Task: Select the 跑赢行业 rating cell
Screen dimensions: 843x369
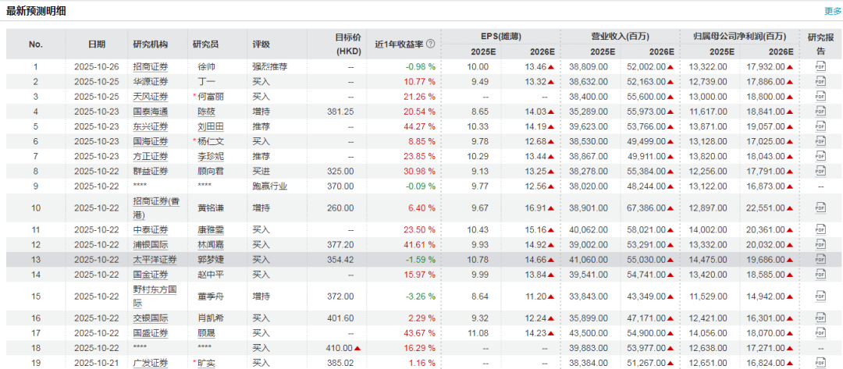Action: (270, 186)
